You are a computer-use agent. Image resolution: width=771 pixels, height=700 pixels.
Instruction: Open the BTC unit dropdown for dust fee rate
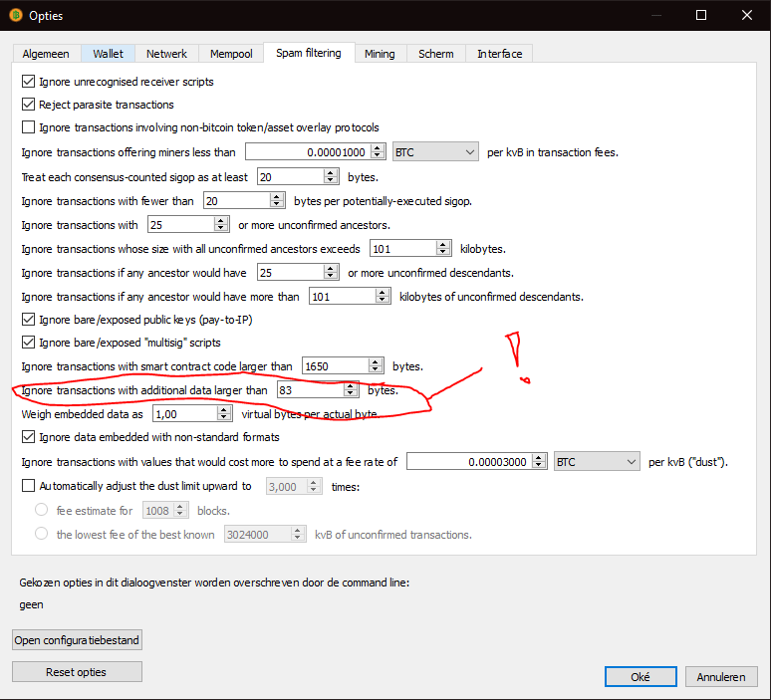point(597,461)
